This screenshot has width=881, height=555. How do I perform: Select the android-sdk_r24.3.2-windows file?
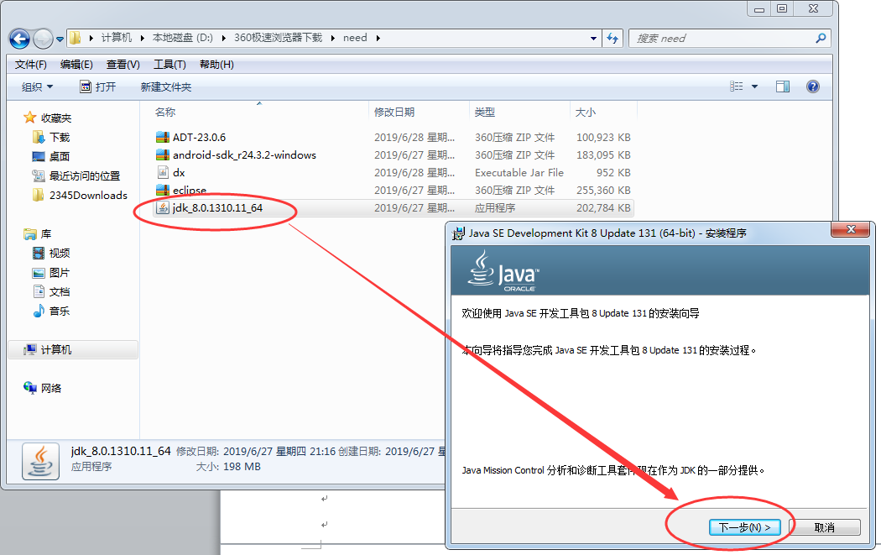point(244,154)
